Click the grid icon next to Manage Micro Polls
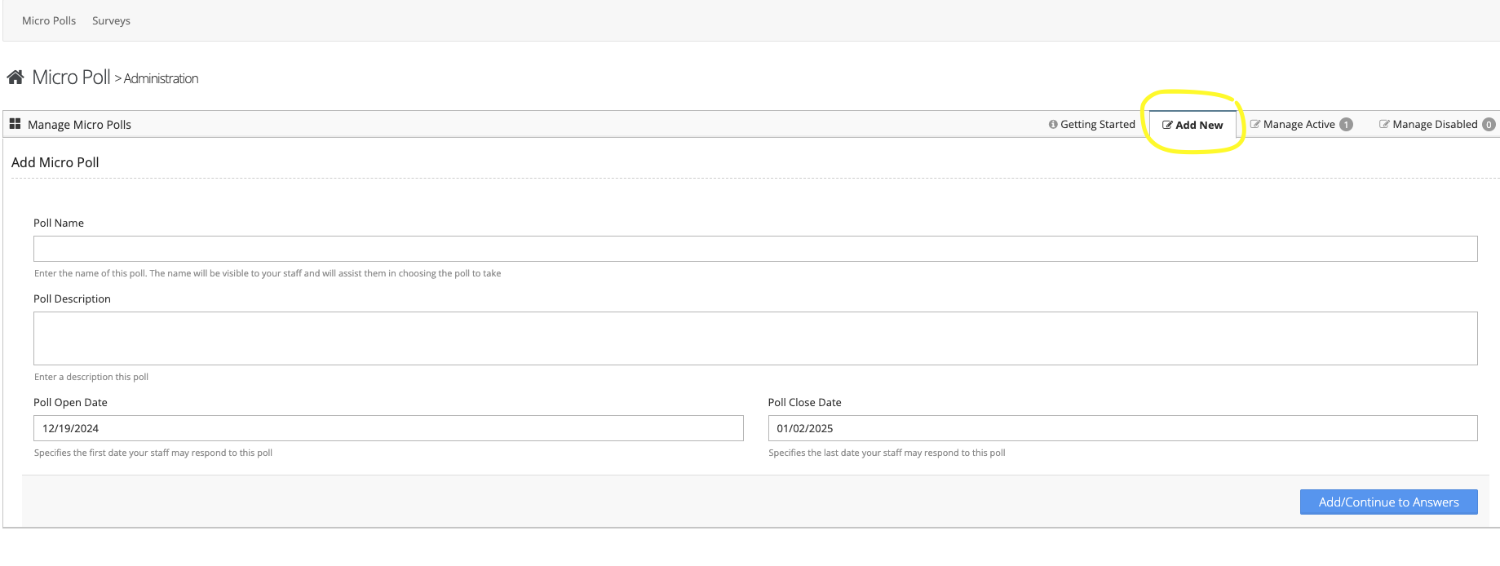1500x566 pixels. tap(15, 124)
